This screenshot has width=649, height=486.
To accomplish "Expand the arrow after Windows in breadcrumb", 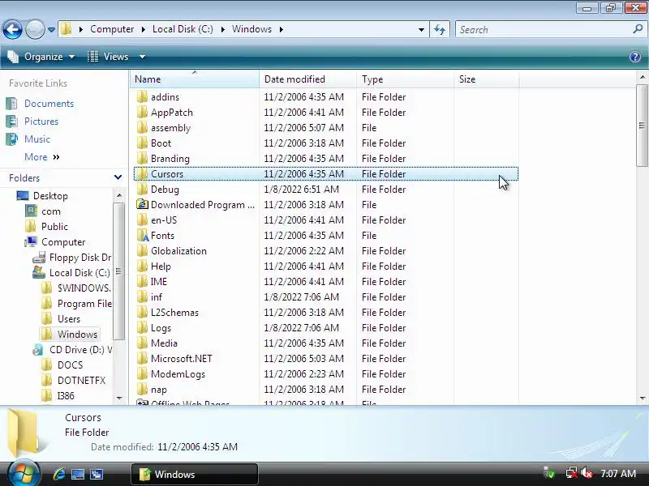I will (281, 29).
